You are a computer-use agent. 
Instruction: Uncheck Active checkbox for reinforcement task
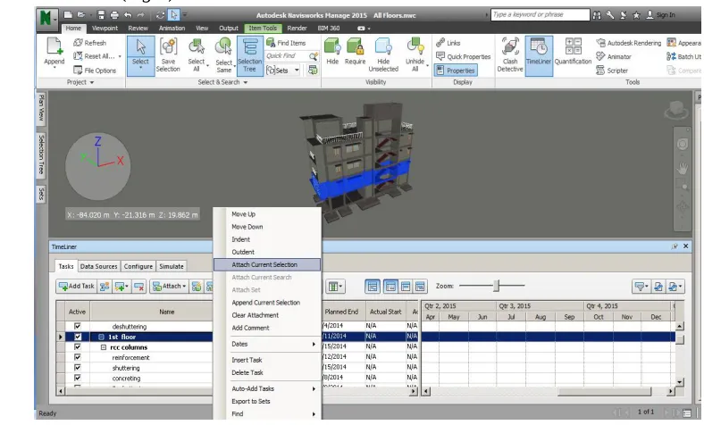[x=77, y=357]
